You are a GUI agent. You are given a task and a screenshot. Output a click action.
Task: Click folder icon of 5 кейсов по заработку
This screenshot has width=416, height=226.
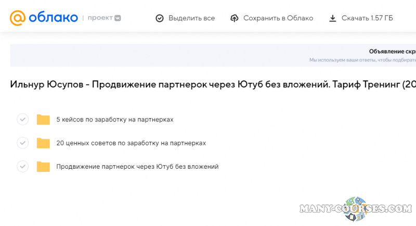(x=43, y=119)
